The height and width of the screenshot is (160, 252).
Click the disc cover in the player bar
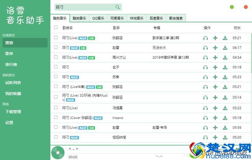coord(58,153)
